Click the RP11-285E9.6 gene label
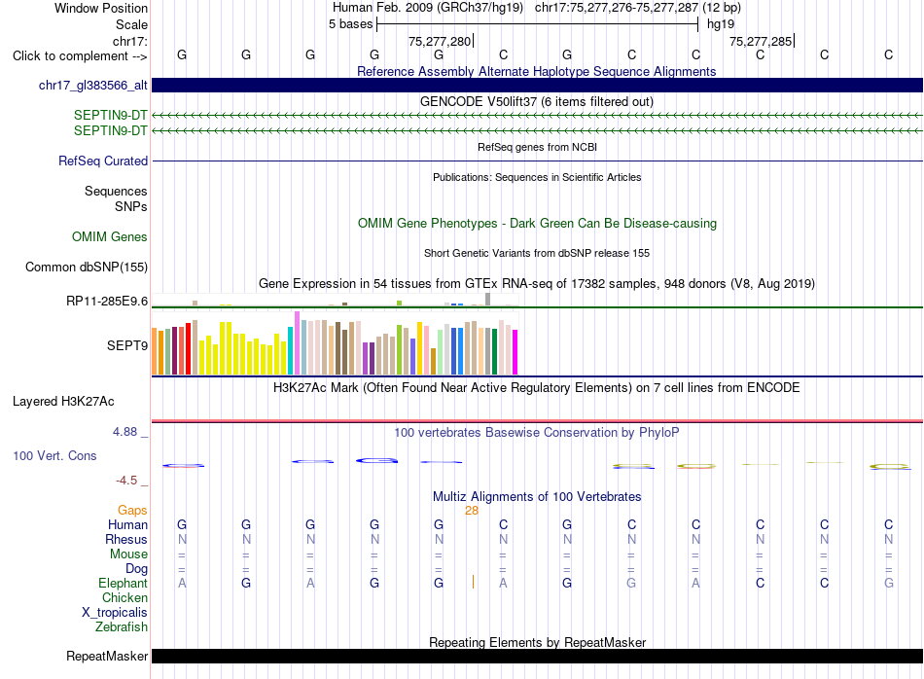Image resolution: width=924 pixels, height=679 pixels. point(107,302)
